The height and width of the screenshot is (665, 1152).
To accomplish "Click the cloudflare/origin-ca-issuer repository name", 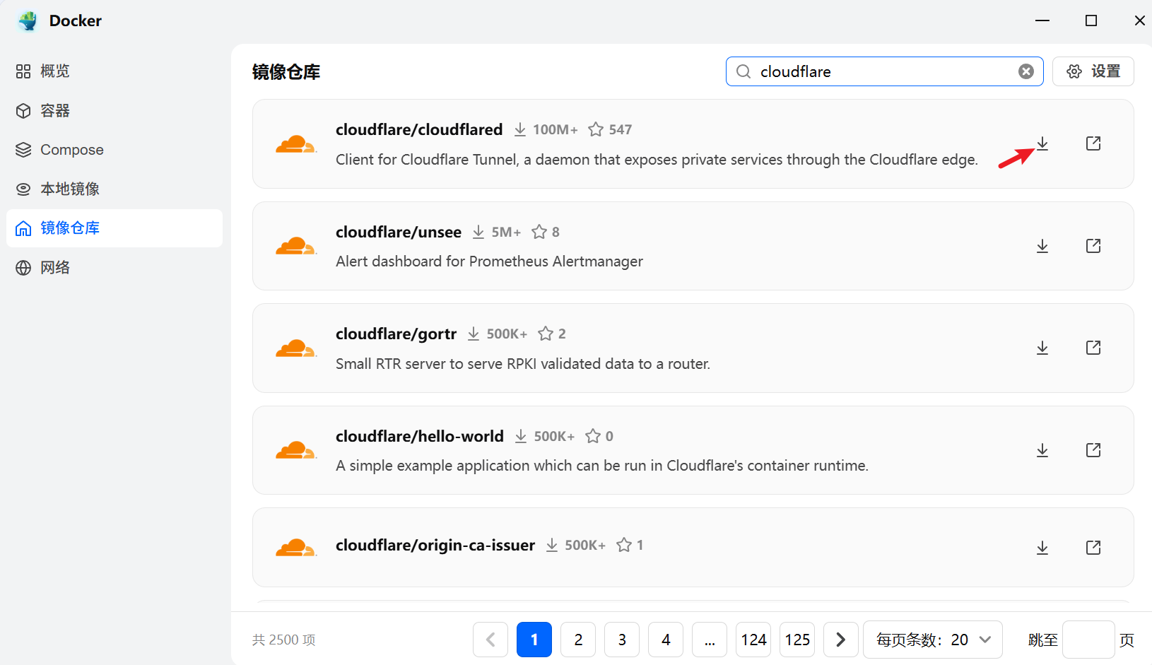I will click(x=435, y=545).
